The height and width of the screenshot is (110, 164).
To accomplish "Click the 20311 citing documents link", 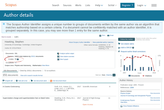I will (x=33, y=56).
